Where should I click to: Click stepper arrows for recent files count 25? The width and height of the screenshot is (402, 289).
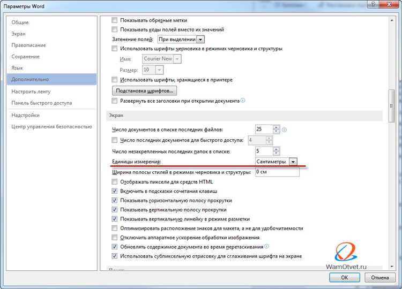click(x=276, y=130)
